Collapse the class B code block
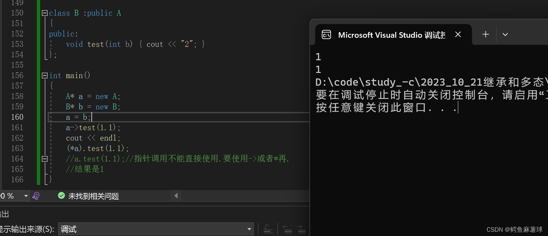The image size is (548, 236). coord(45,13)
